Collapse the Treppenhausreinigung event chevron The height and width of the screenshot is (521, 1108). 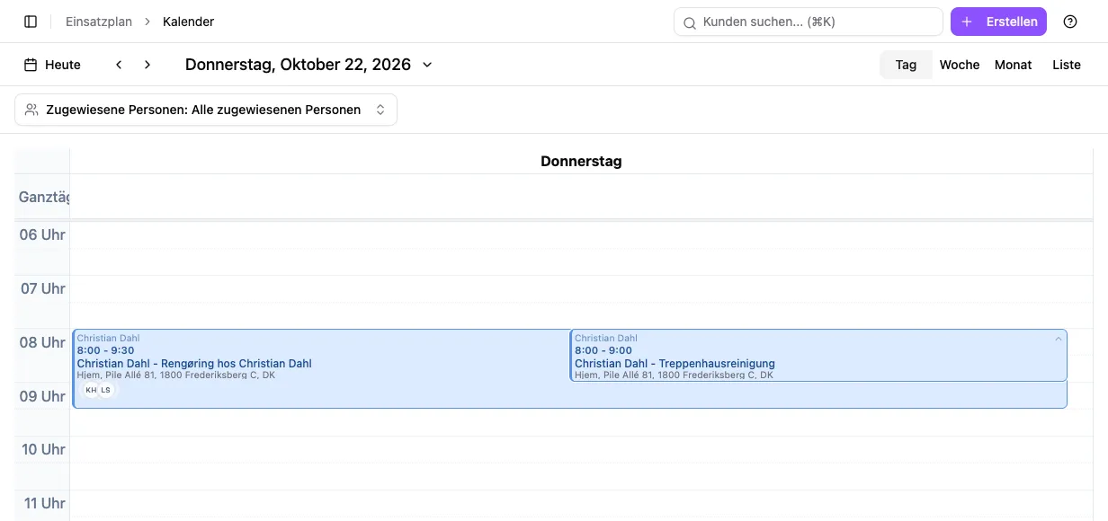pos(1059,339)
